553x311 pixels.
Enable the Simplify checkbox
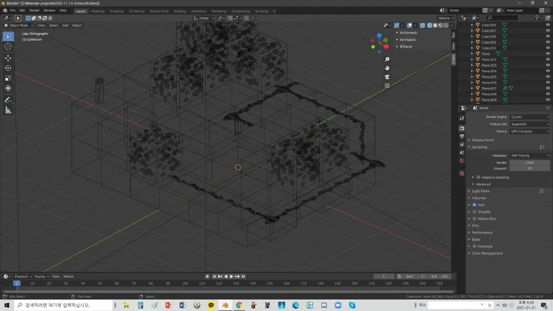point(474,212)
